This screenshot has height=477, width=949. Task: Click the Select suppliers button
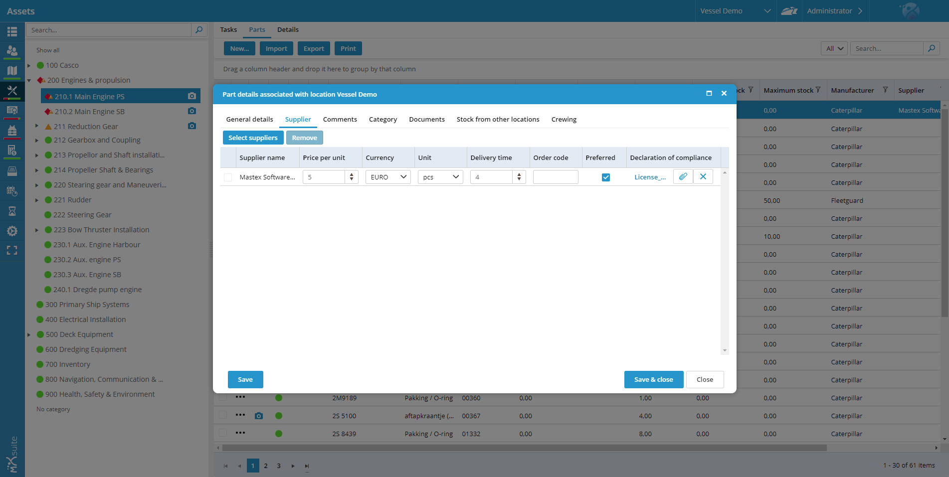[253, 138]
